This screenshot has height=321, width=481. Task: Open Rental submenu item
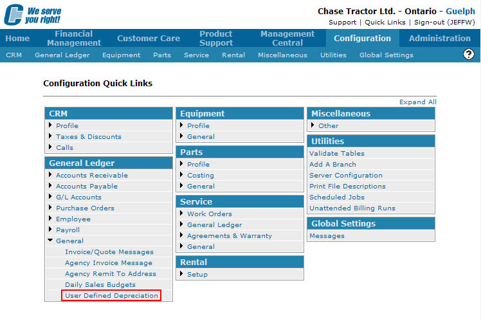pyautogui.click(x=233, y=55)
